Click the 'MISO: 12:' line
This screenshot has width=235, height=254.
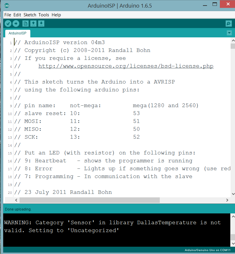pyautogui.click(x=77, y=129)
